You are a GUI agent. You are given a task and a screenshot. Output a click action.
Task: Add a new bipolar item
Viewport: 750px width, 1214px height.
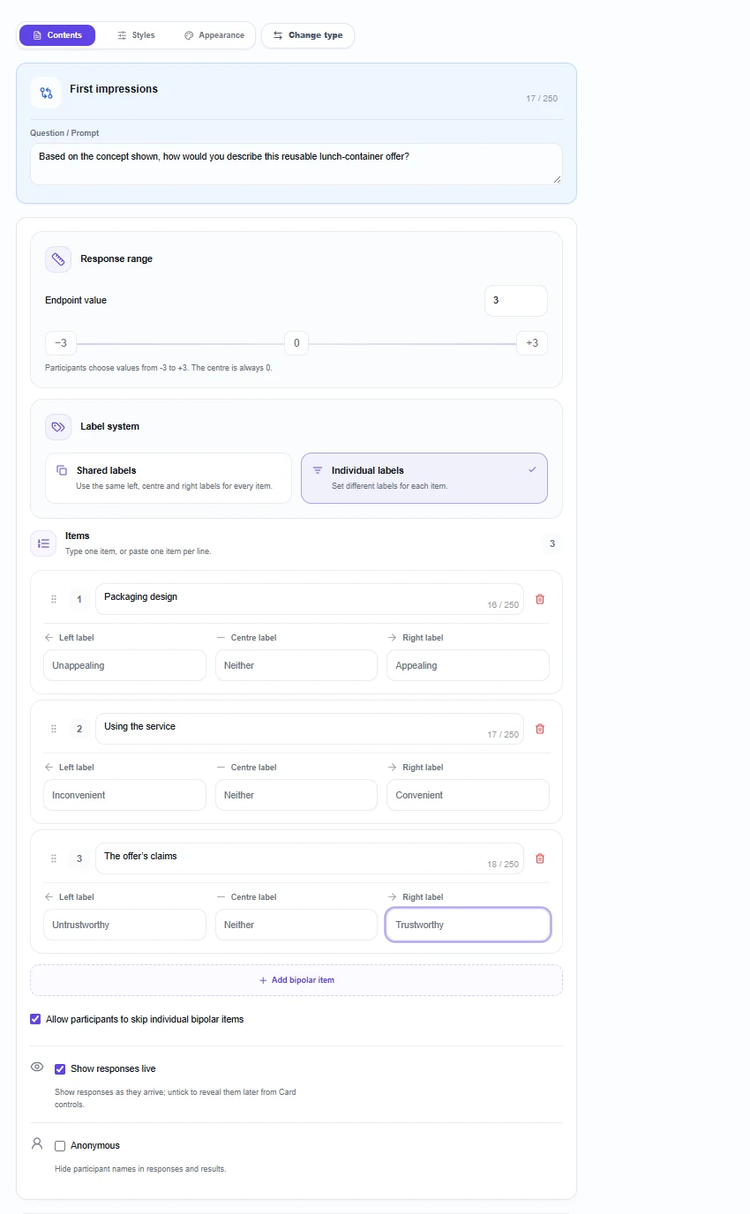(296, 980)
